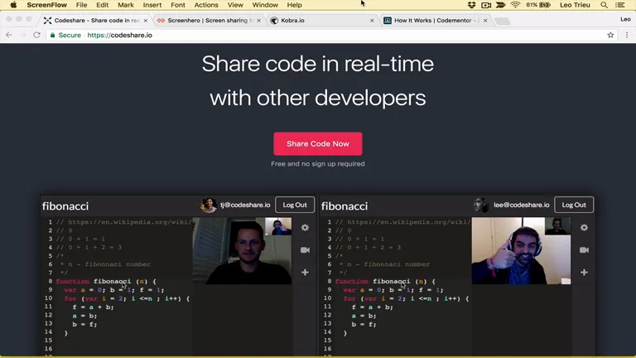Reload the codeshare.io page
Viewport: 636px width, 358px height.
pyautogui.click(x=37, y=35)
